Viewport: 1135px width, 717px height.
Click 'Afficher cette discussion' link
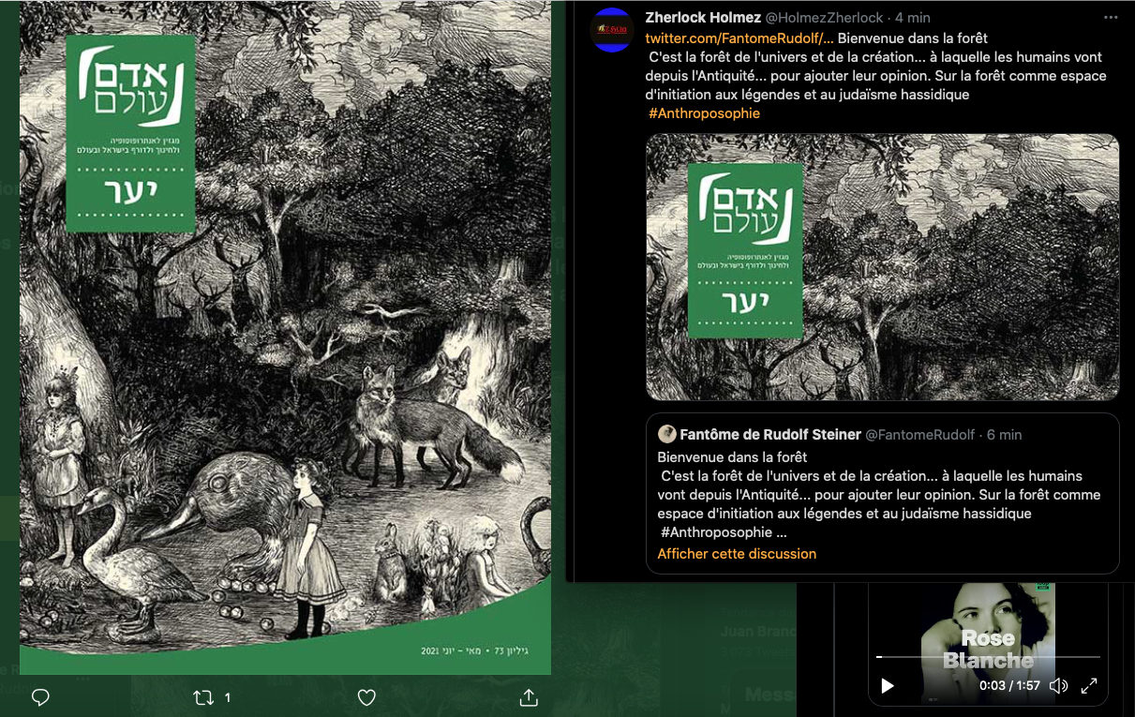737,554
